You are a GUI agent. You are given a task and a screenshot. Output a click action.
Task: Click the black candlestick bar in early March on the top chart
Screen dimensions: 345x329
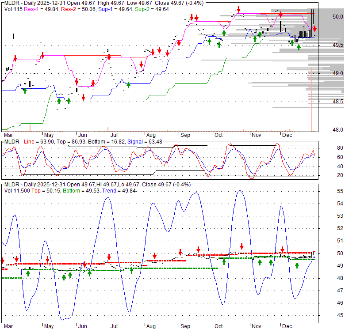click(14, 36)
